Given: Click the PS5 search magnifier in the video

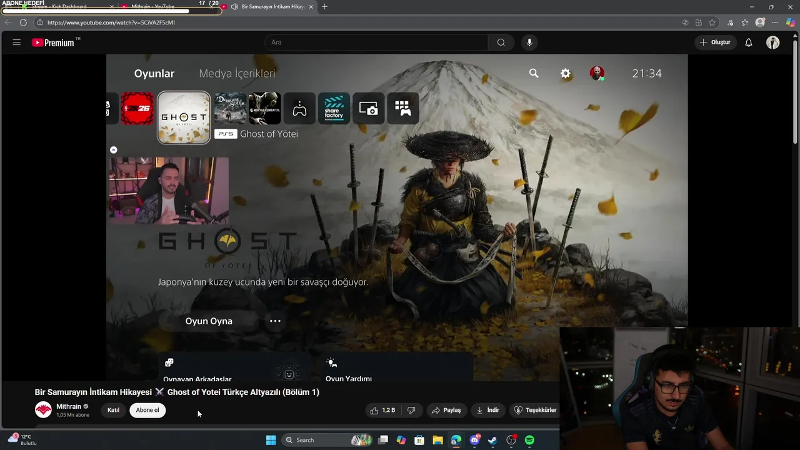Looking at the screenshot, I should pyautogui.click(x=534, y=73).
